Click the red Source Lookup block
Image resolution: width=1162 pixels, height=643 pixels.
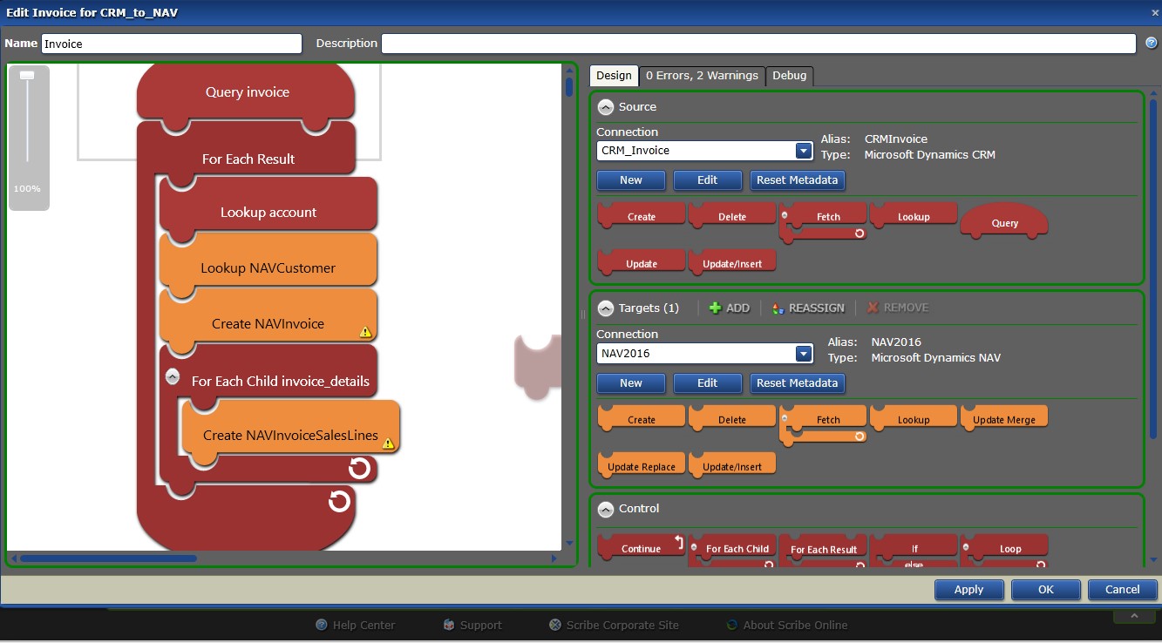pyautogui.click(x=914, y=216)
